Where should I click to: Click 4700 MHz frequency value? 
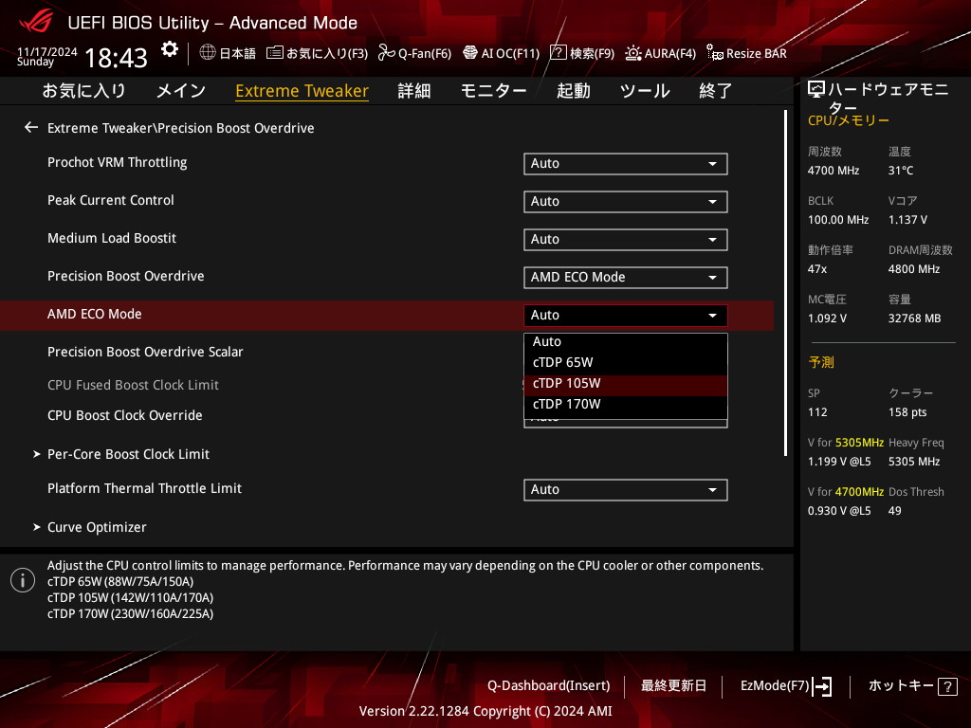(834, 171)
